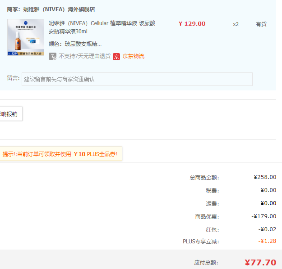Image resolution: width=282 pixels, height=269 pixels.
Task: Open the NIVEA serum product thumbnail
Action: tap(26, 37)
